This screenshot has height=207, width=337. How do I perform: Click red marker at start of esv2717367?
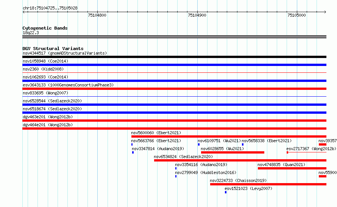tap(287, 152)
